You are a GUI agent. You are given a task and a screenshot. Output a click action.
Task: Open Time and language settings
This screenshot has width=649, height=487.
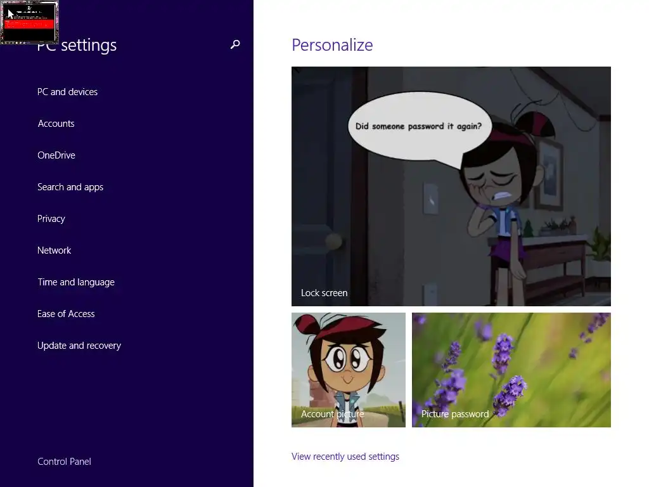(x=76, y=282)
